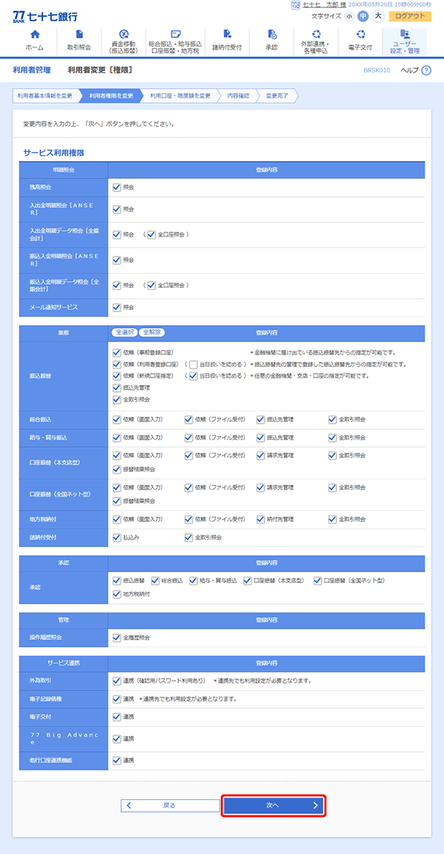Toggle 地方税納付 approval checkbox
The image size is (444, 854).
(117, 594)
